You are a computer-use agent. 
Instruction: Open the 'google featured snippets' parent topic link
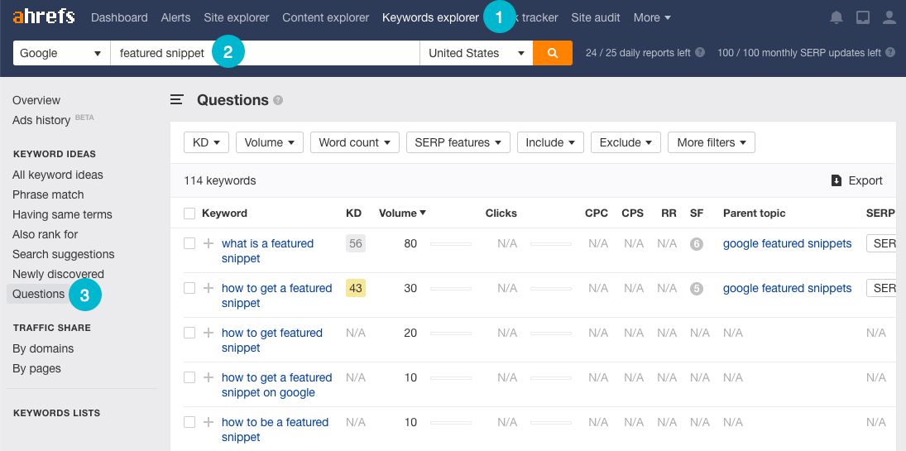point(787,243)
